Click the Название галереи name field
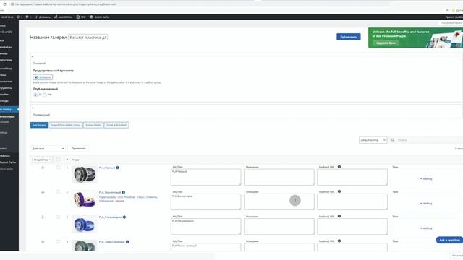Screen dimensions: 463x260 (x=88, y=38)
